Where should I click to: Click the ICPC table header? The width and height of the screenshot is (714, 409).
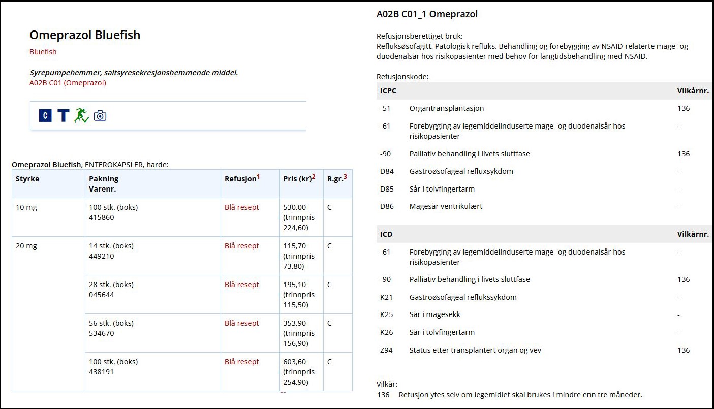point(388,91)
